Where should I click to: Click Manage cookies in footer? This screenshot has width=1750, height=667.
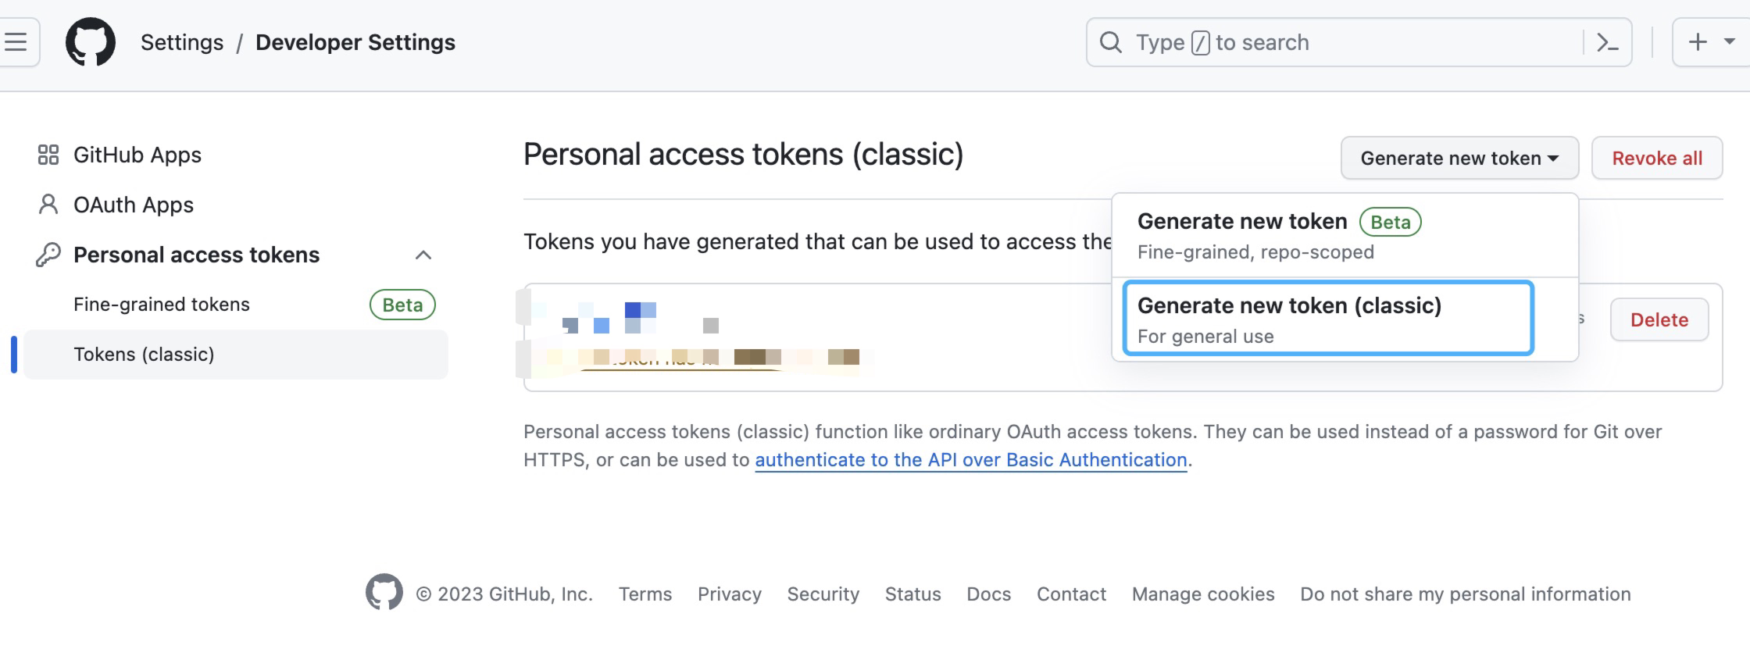pos(1203,594)
